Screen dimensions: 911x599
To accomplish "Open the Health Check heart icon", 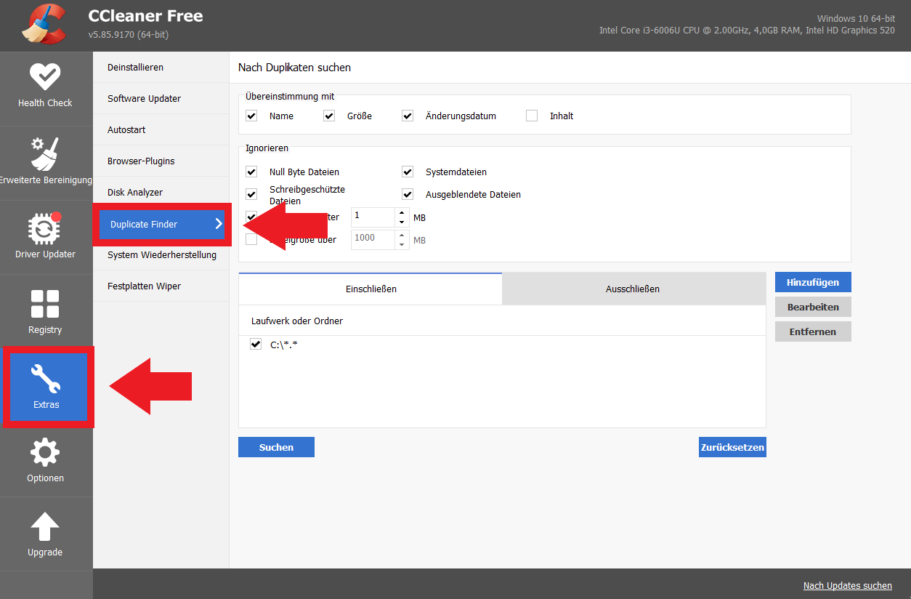I will point(45,77).
